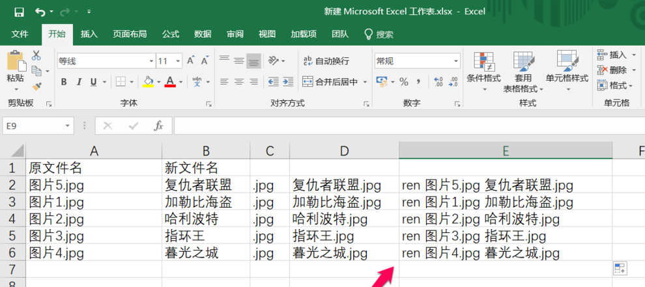The height and width of the screenshot is (287, 645).
Task: Click the 合并后居中 button
Action: tap(331, 82)
